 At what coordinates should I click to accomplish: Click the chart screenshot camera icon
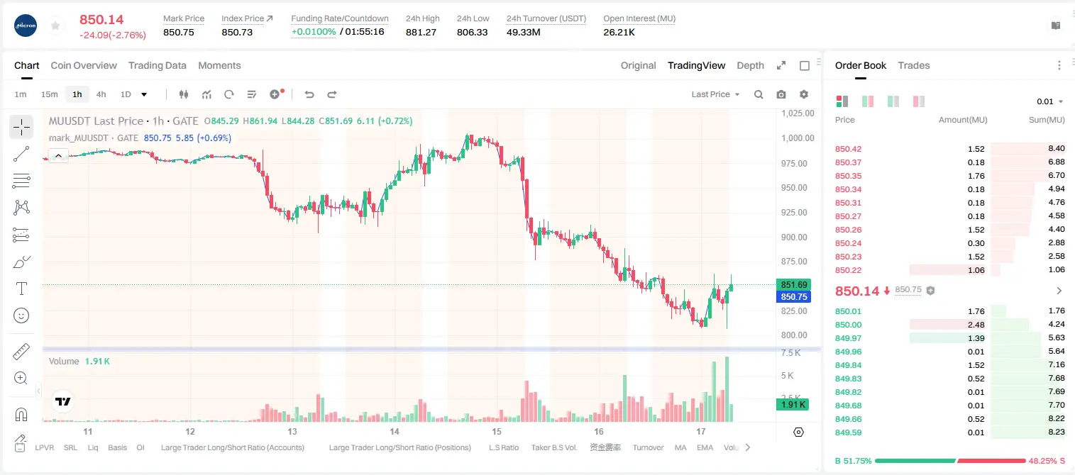pos(781,94)
